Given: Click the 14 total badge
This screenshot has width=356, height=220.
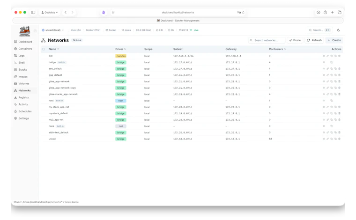Looking at the screenshot, I should coord(77,40).
